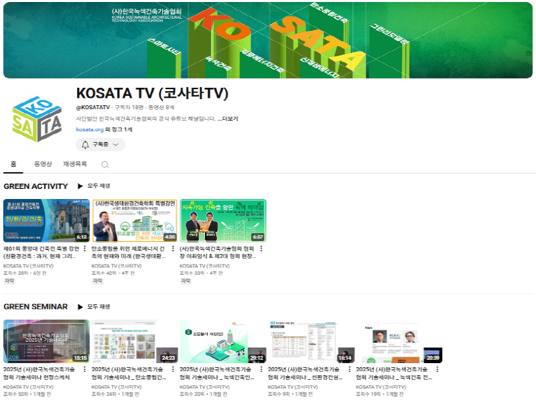The image size is (536, 402).
Task: Open the video title 탄소중립을 위한 제로에너지 건축
Action: point(129,253)
